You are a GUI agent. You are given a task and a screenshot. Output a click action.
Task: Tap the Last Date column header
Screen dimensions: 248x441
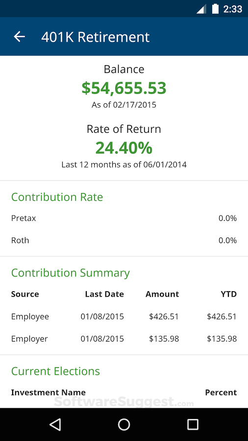coord(104,294)
